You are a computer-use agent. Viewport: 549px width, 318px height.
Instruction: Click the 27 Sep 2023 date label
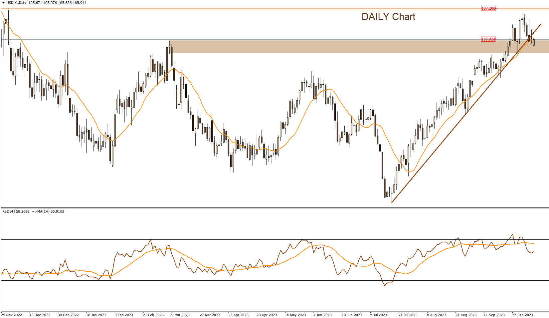click(x=522, y=315)
